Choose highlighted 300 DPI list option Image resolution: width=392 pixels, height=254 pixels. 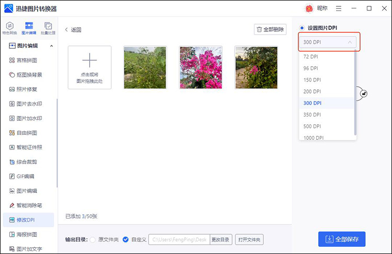(x=326, y=103)
